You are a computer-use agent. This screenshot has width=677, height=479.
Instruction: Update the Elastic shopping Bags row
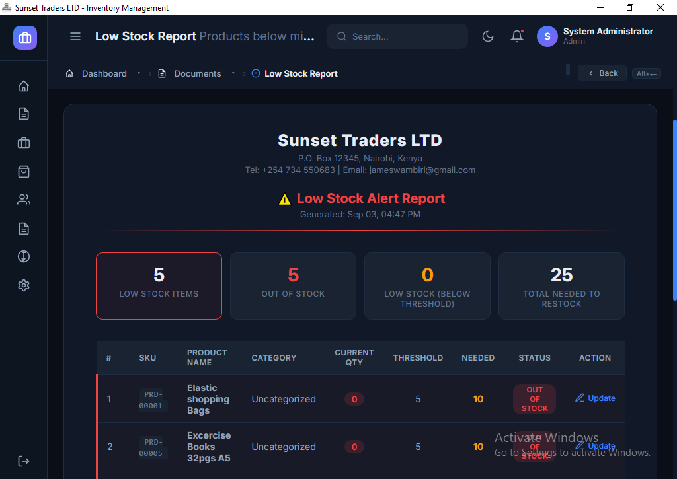(x=595, y=398)
